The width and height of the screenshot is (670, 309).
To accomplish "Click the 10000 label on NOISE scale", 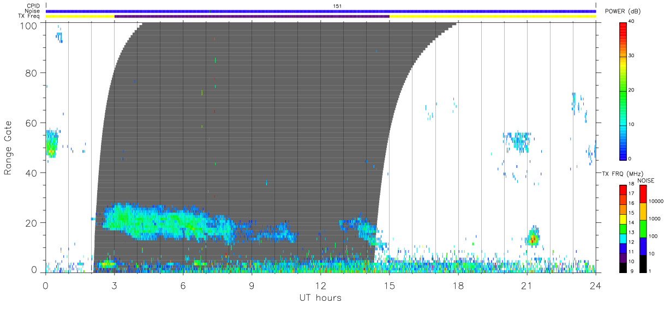I will tap(656, 201).
